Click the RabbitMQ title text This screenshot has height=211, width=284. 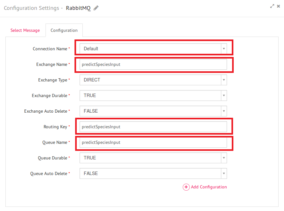coord(78,8)
